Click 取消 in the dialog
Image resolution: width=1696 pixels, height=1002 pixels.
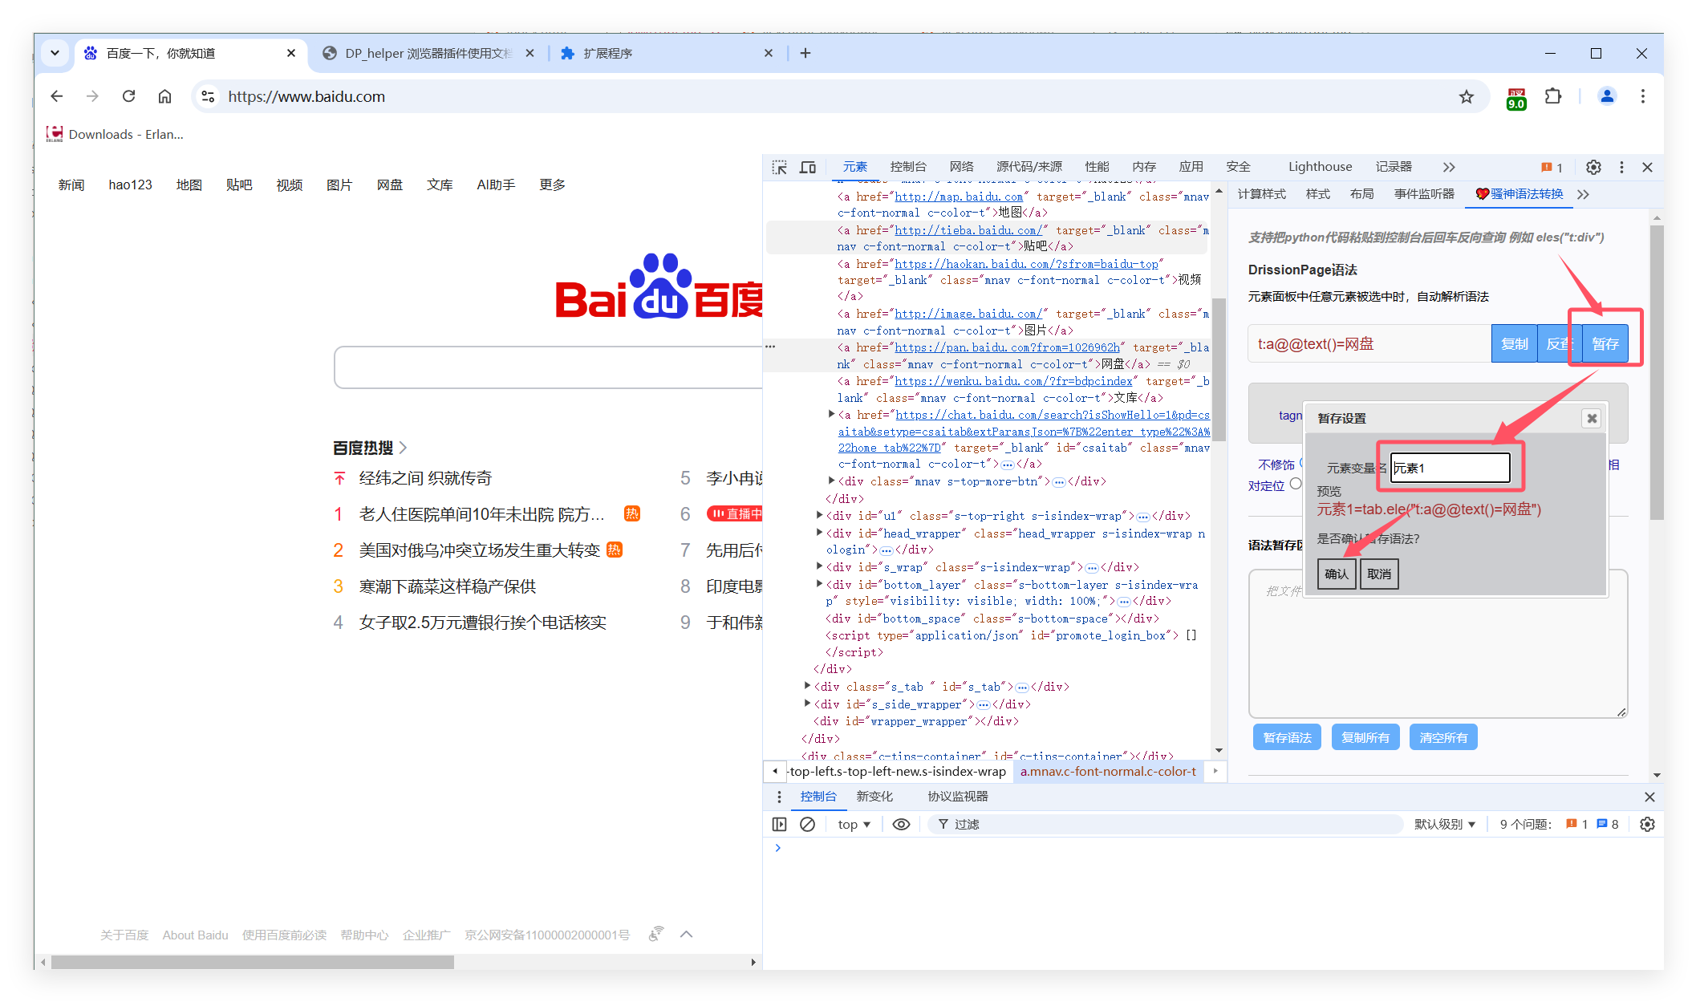[1379, 574]
